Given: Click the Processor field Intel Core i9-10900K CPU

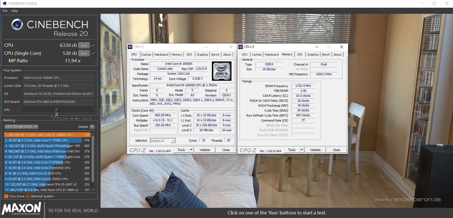Looking at the screenshot, I should pos(58,78).
